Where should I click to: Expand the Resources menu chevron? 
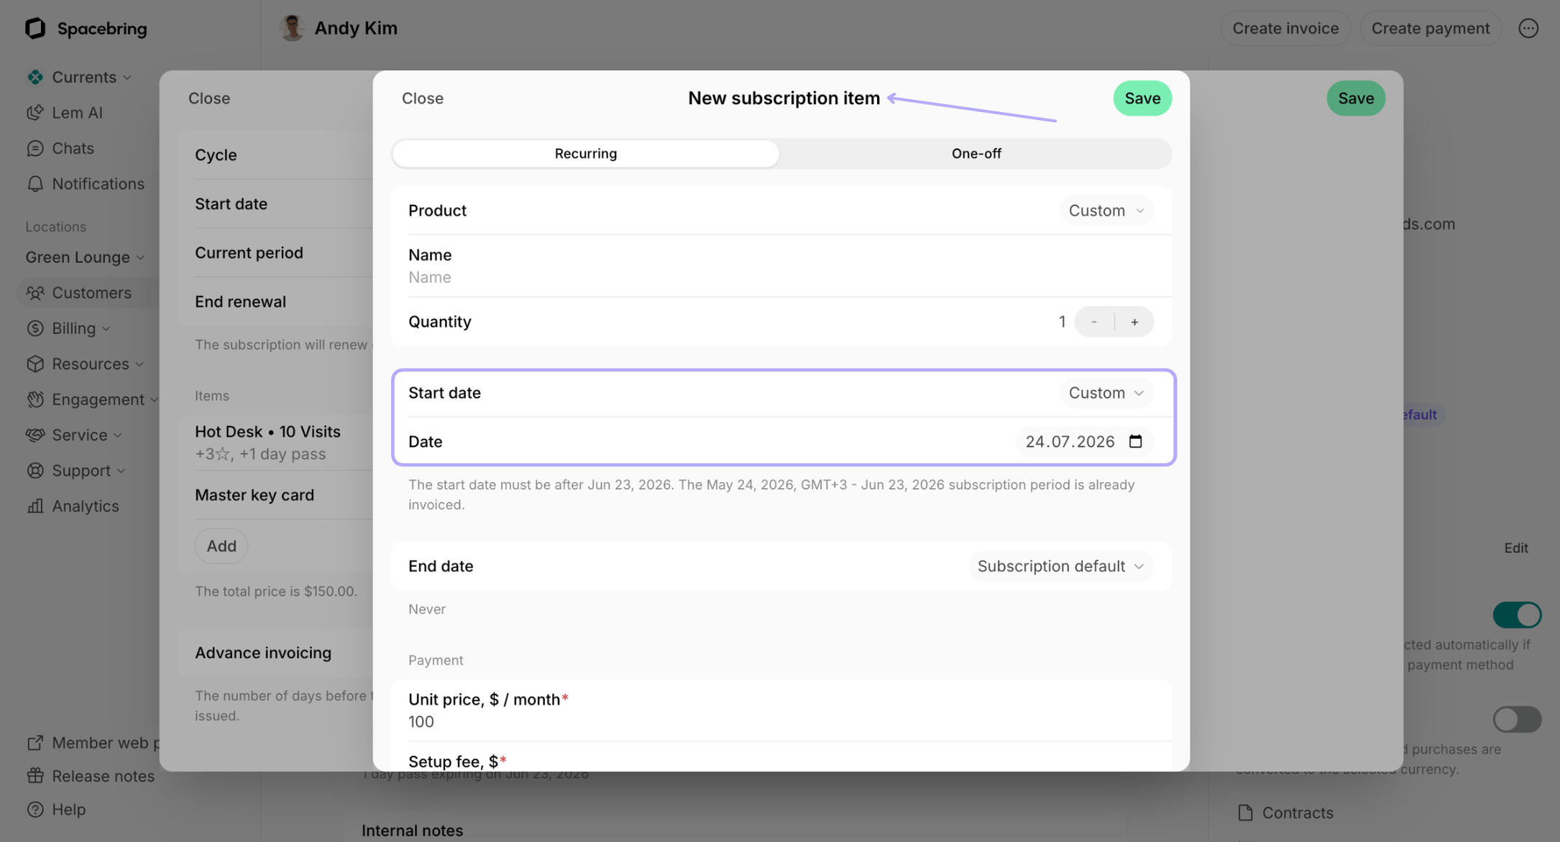point(139,364)
